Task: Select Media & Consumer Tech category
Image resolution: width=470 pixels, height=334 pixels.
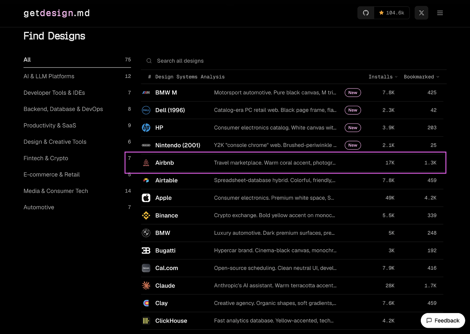Action: (77, 191)
